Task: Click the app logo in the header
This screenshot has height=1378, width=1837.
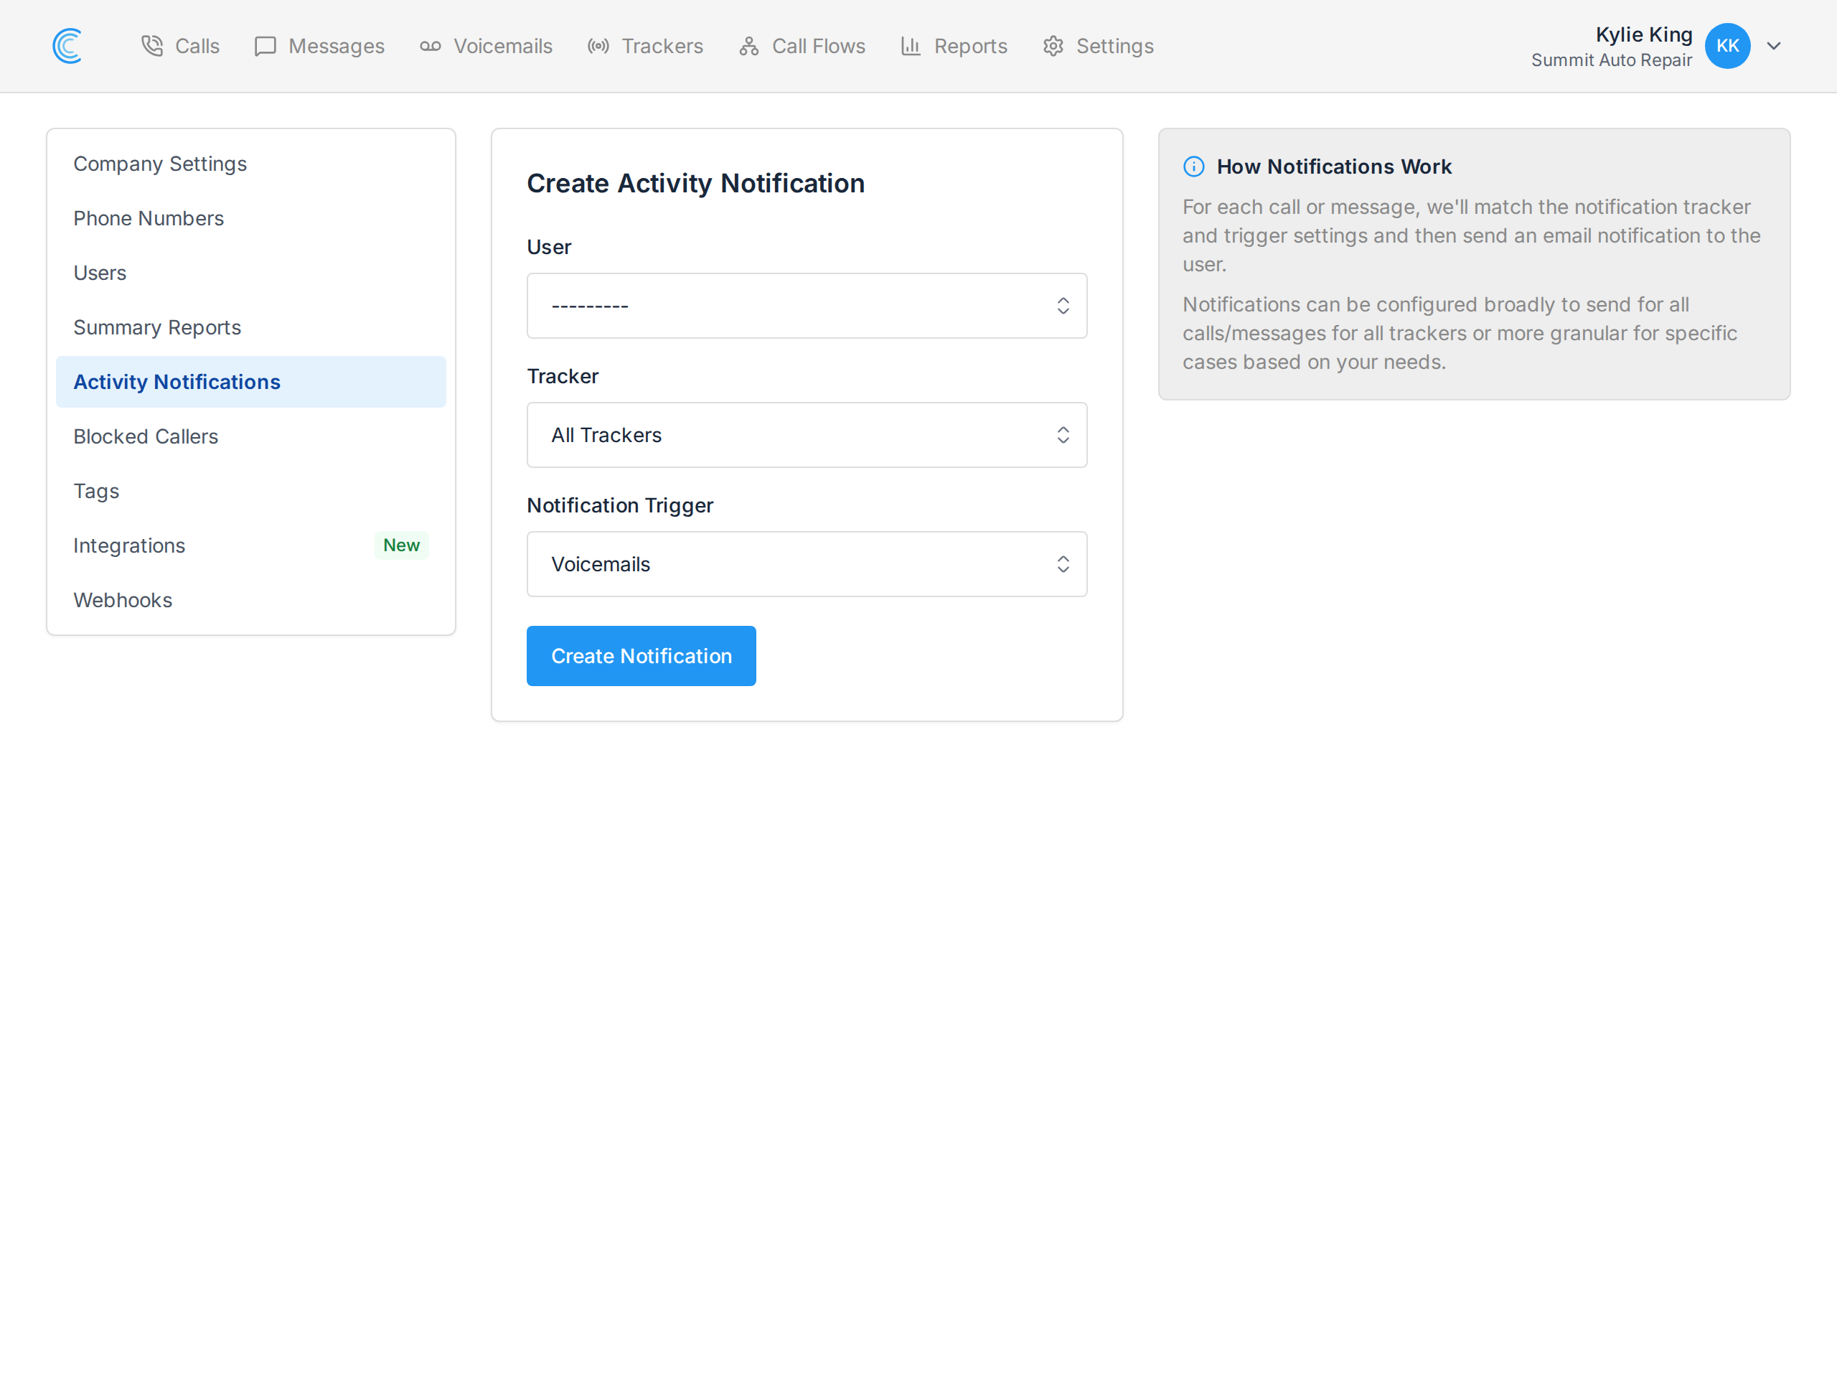Action: coord(67,46)
